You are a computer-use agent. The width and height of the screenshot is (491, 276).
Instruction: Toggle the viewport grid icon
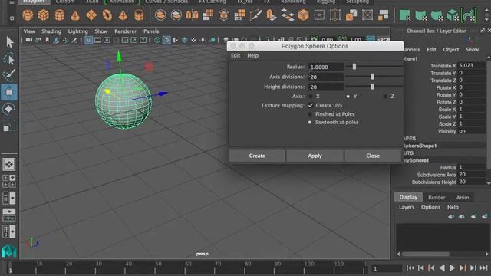click(x=89, y=40)
